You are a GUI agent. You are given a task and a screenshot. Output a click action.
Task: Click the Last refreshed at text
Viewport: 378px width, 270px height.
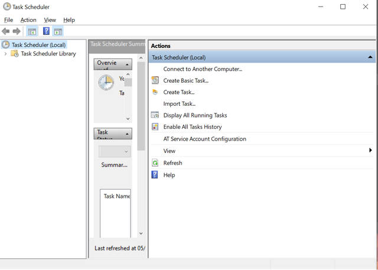[120, 248]
